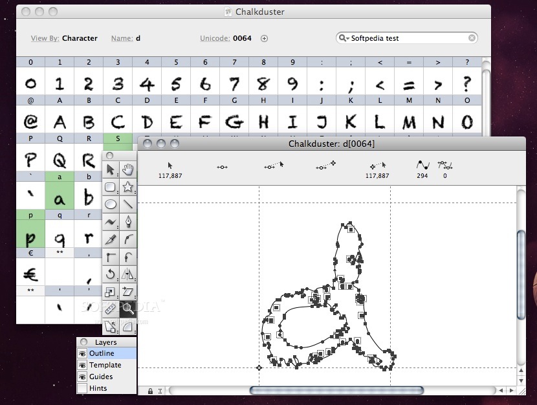Screen dimensions: 537x405
Task: Click the point-to-cursor distance indicator icon
Action: 274,166
